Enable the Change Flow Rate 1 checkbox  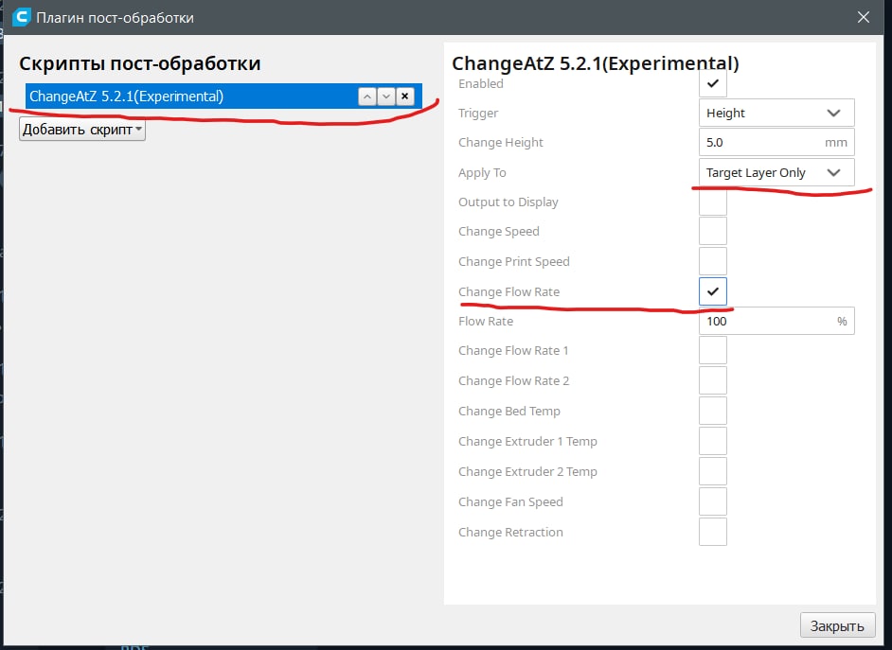[713, 351]
